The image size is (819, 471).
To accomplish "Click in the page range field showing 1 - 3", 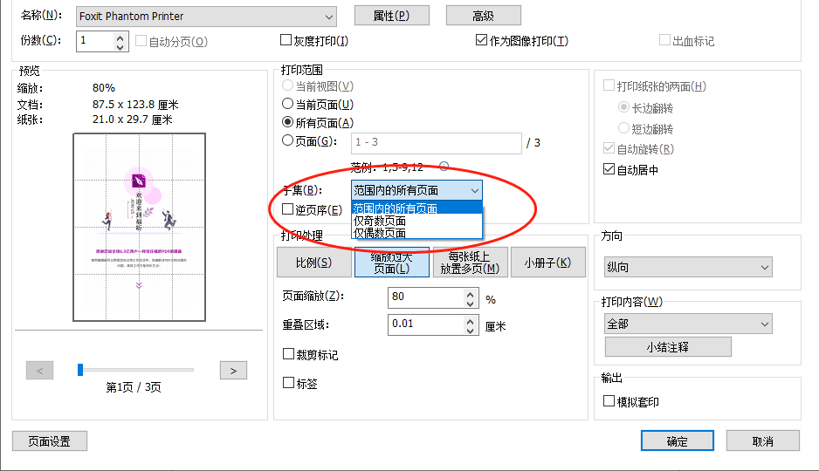I will point(437,142).
